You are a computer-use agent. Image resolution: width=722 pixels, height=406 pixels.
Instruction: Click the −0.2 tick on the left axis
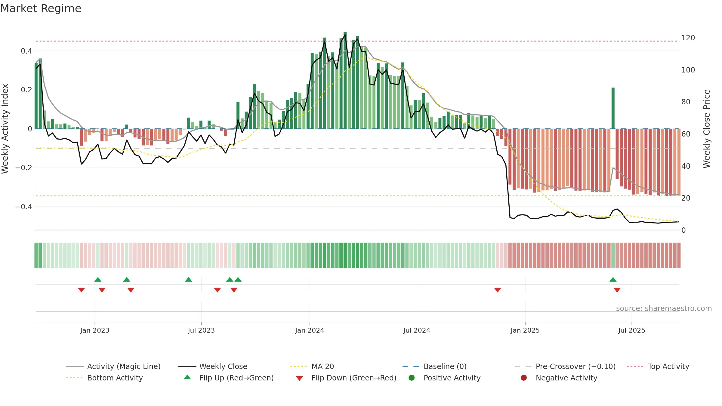pyautogui.click(x=23, y=168)
